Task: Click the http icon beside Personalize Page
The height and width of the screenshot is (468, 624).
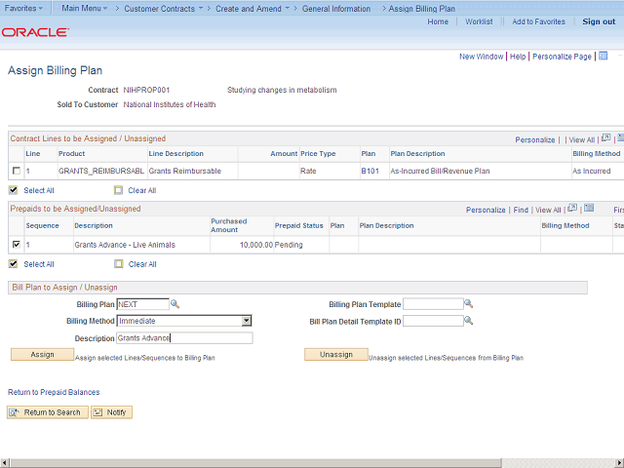Action: [601, 57]
